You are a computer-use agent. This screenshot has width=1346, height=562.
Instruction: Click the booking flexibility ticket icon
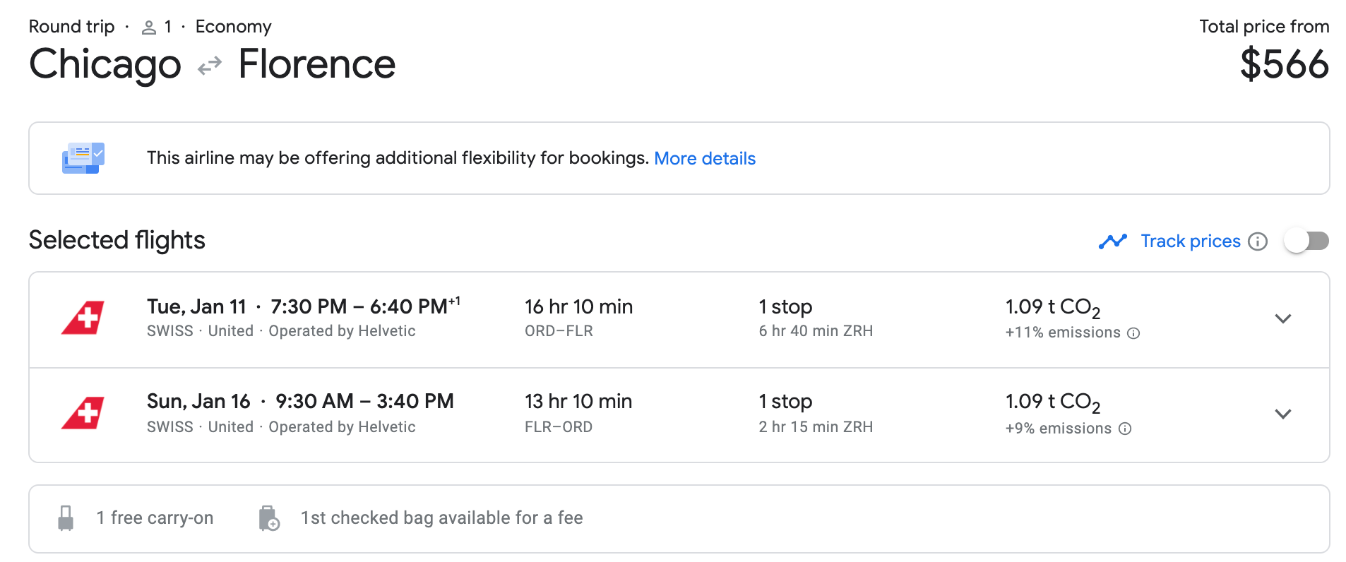pyautogui.click(x=83, y=158)
